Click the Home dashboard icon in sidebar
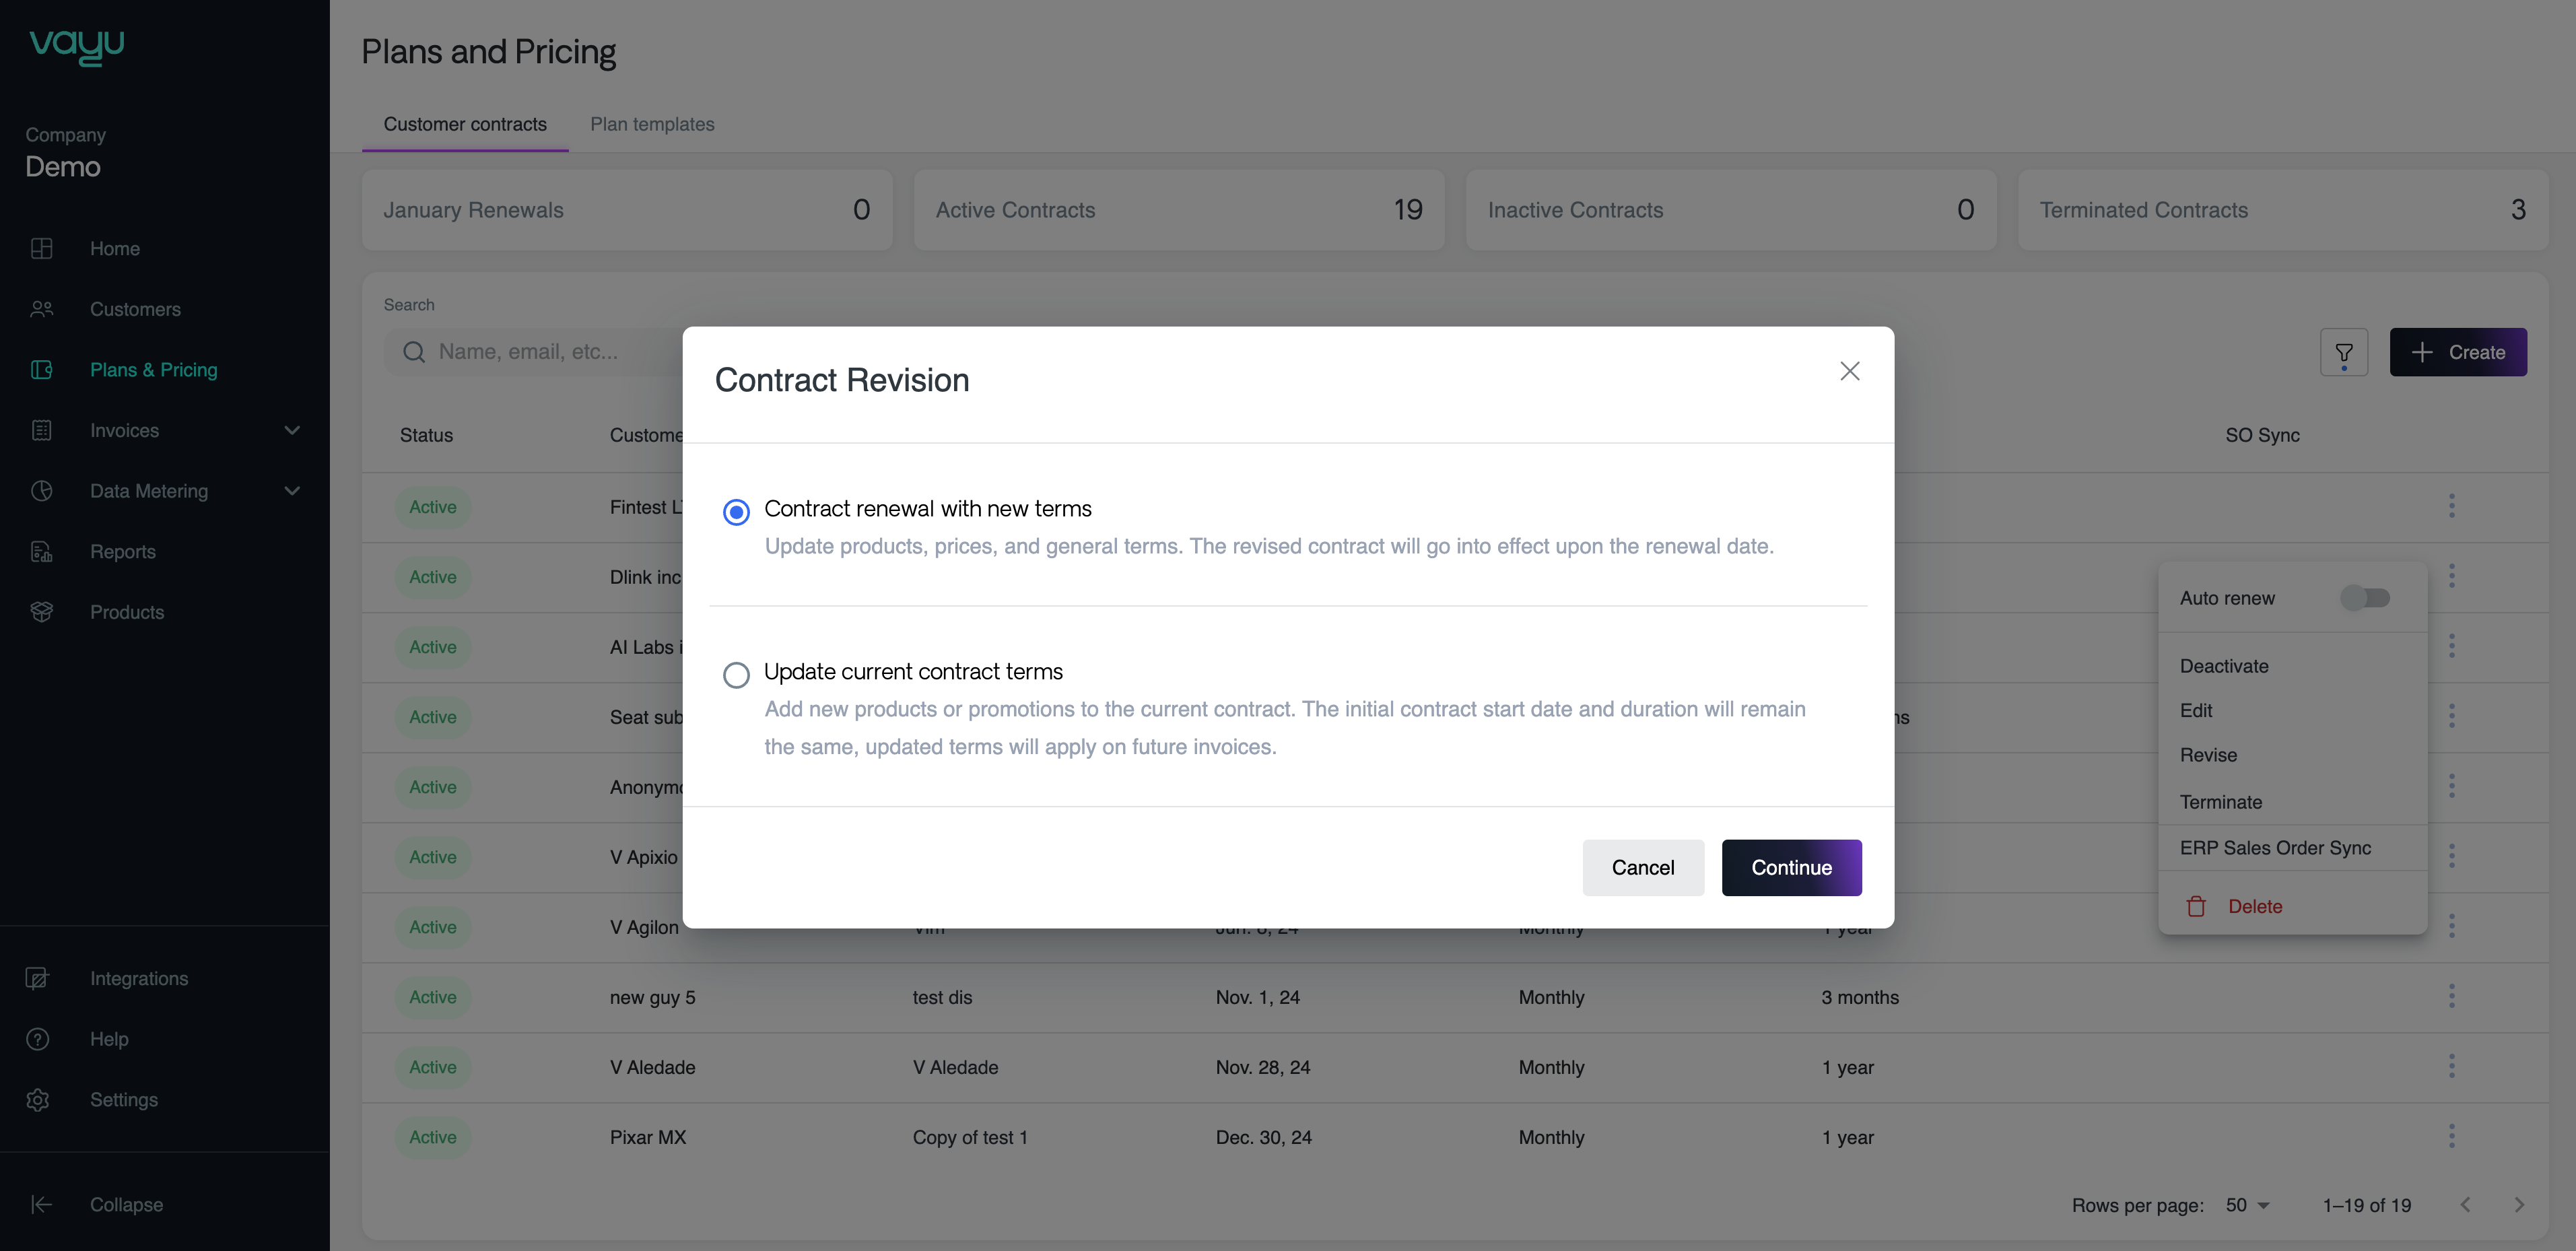2576x1251 pixels. pyautogui.click(x=41, y=248)
